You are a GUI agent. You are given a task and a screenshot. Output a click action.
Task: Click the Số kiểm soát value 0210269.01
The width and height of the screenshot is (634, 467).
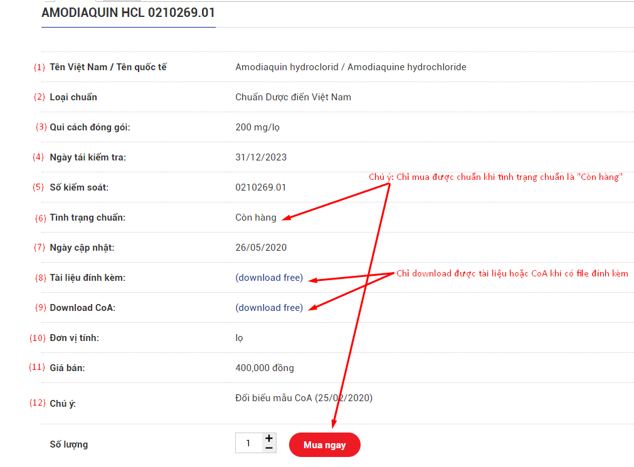[260, 187]
